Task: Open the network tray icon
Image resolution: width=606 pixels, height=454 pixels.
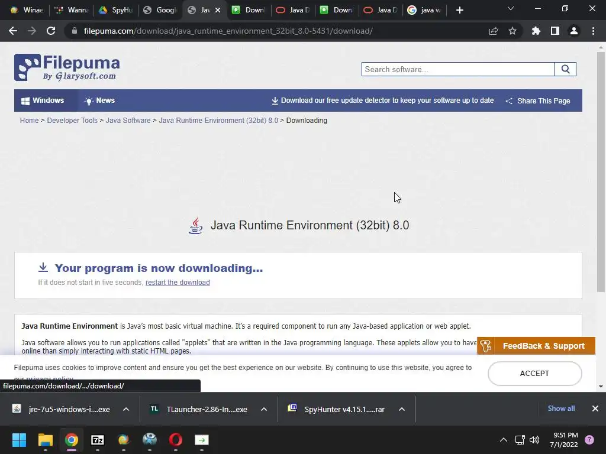Action: pyautogui.click(x=520, y=440)
